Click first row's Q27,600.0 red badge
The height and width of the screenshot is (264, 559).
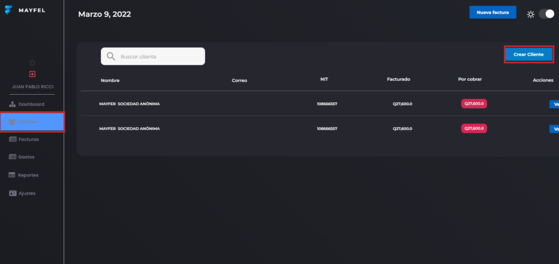tap(474, 103)
